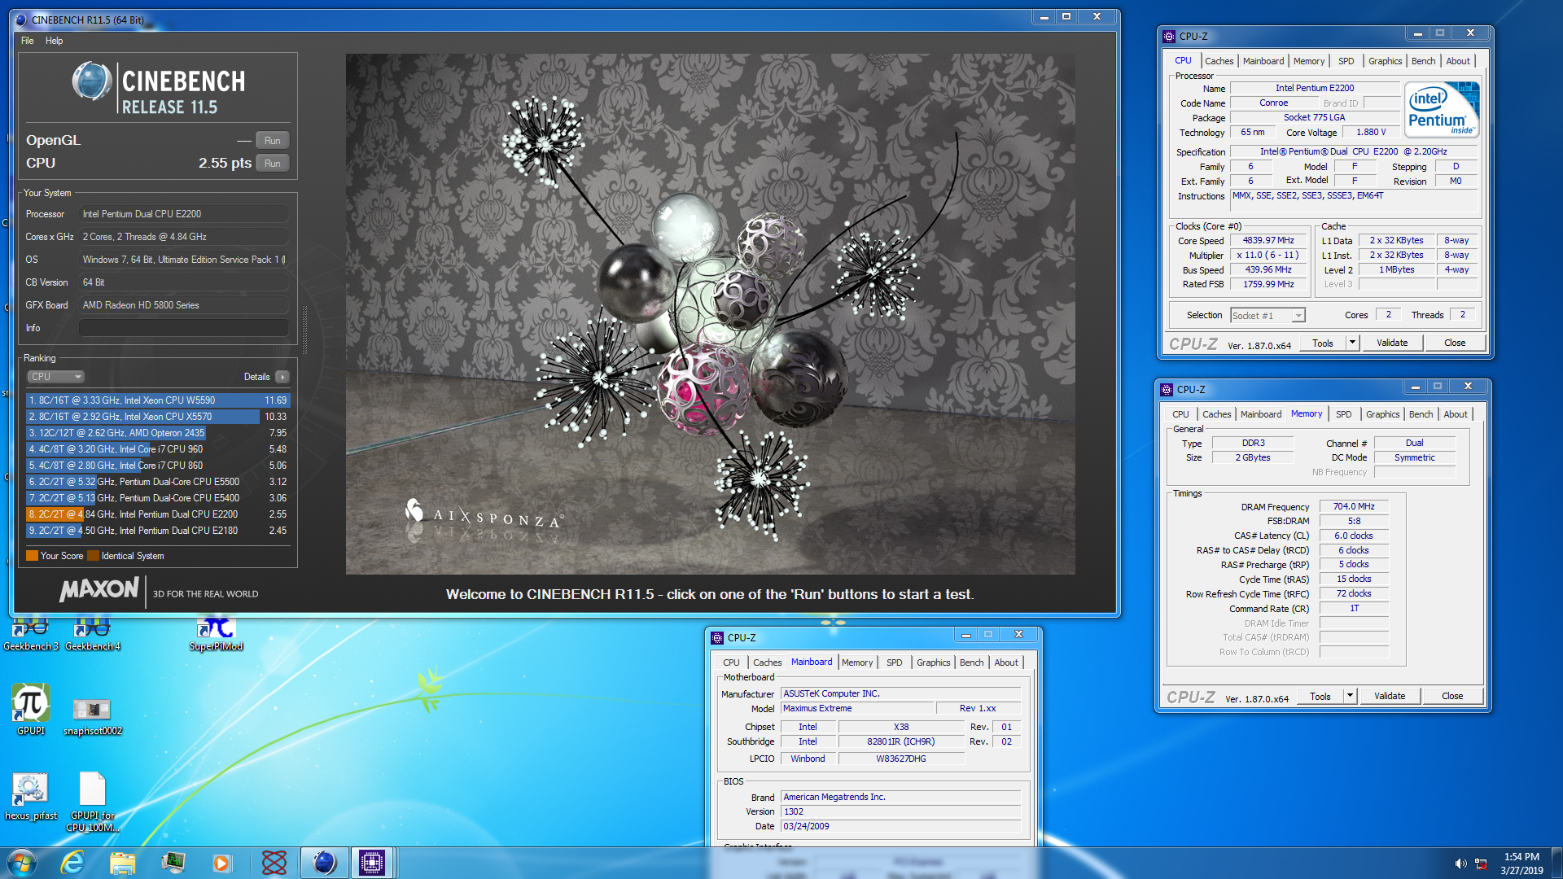This screenshot has height=879, width=1563.
Task: Select ranking row Intel Xeon CPU W5590
Action: click(x=158, y=400)
